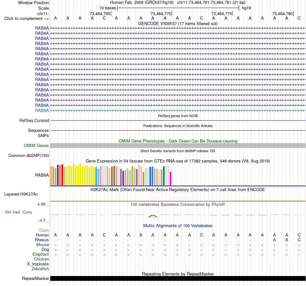Click position label 73,464,780
This screenshot has width=306, height=286.
(282, 14)
